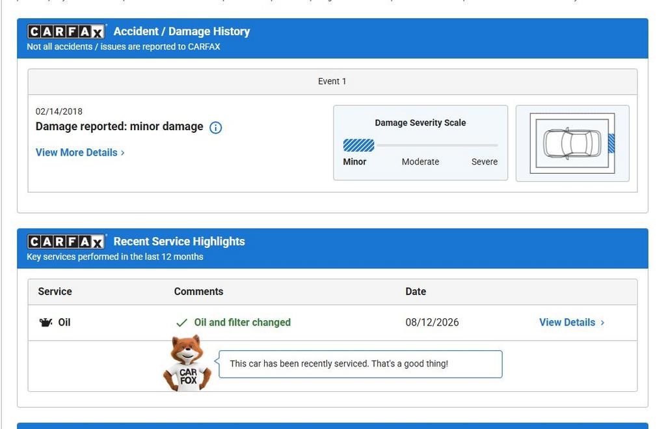Screen dimensions: 666x429
Task: Click the striped Minor severity bar
Action: tap(359, 145)
